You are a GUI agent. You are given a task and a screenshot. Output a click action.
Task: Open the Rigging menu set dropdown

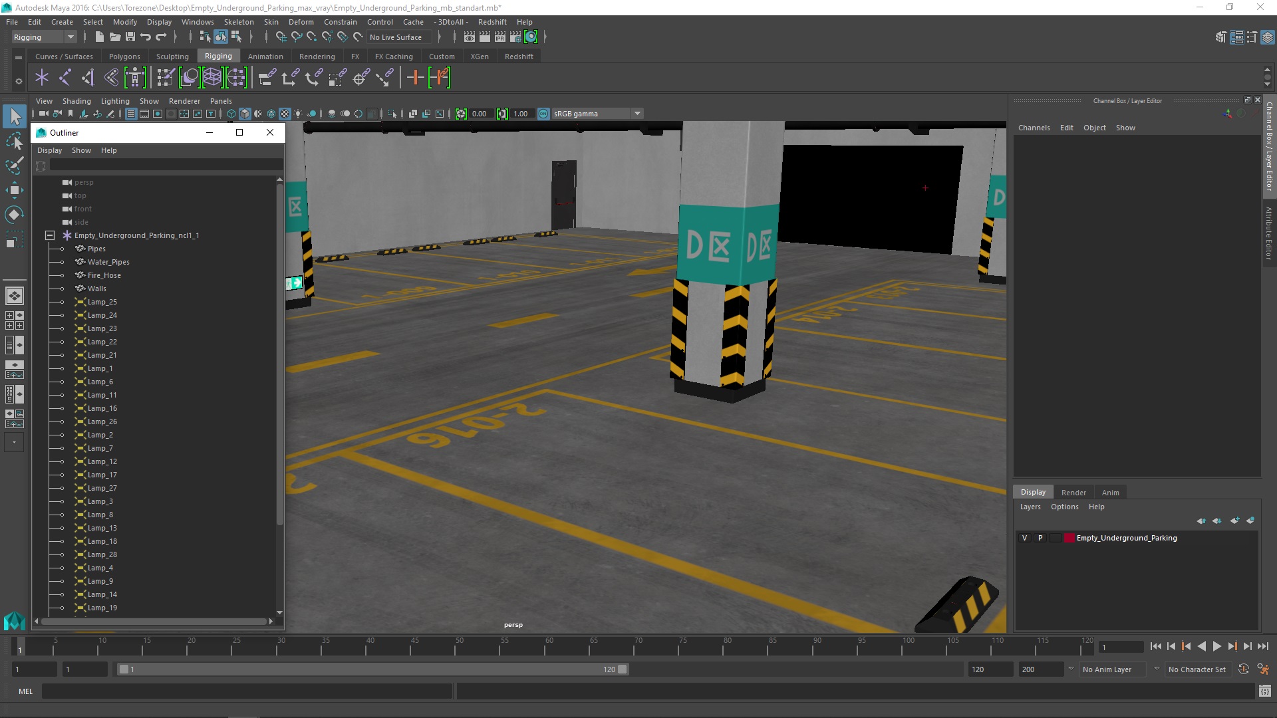click(x=44, y=37)
